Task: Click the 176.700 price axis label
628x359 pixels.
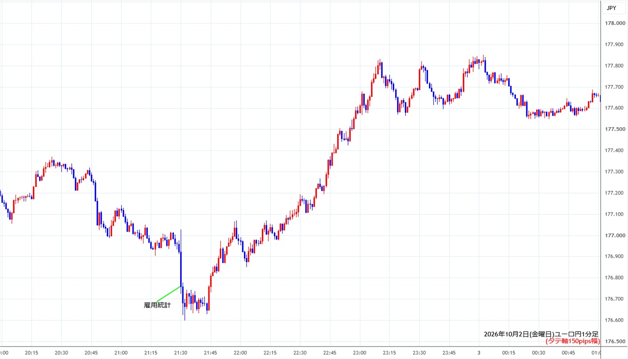Action: [x=614, y=299]
